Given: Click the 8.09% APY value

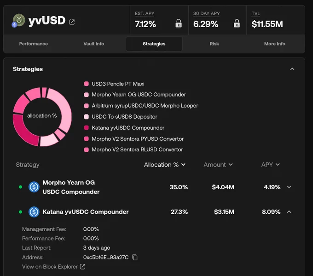Looking at the screenshot, I should point(271,212).
